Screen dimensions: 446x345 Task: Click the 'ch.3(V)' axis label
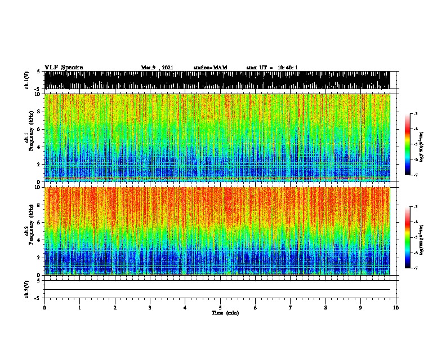[26, 289]
